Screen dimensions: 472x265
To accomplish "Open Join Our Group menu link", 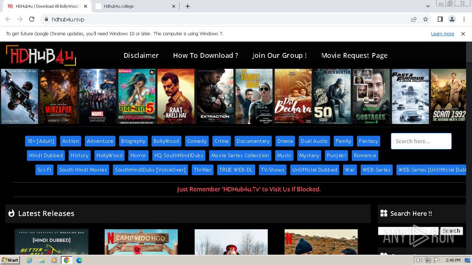I will click(x=280, y=55).
